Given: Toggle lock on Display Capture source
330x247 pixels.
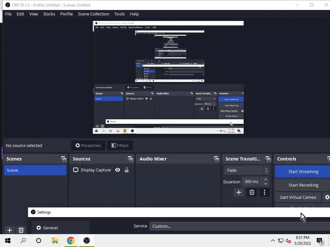Looking at the screenshot, I should (x=126, y=170).
